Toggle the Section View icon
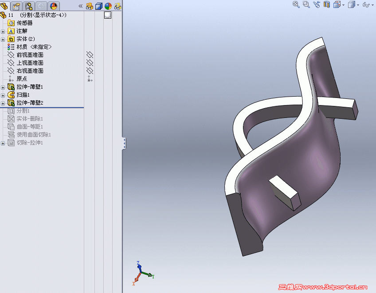The height and width of the screenshot is (293, 376). (327, 4)
